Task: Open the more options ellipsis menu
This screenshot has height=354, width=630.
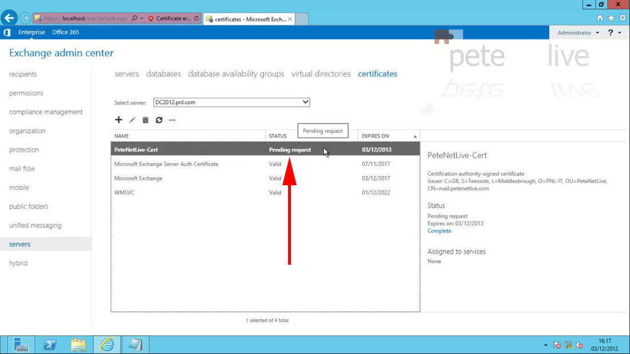Action: coord(172,120)
